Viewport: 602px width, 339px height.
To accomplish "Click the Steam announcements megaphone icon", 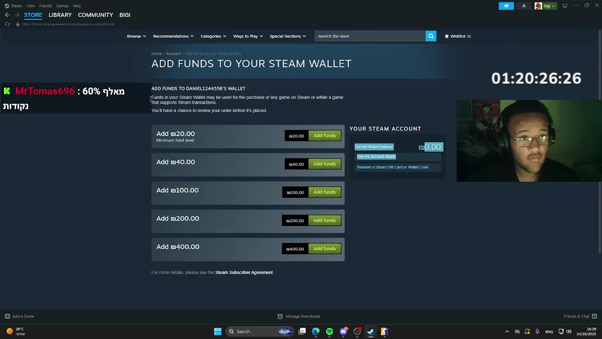I will point(506,6).
